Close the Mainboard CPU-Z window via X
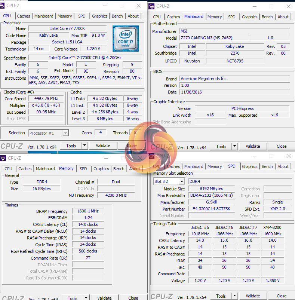This screenshot has height=300, width=295. pyautogui.click(x=289, y=6)
